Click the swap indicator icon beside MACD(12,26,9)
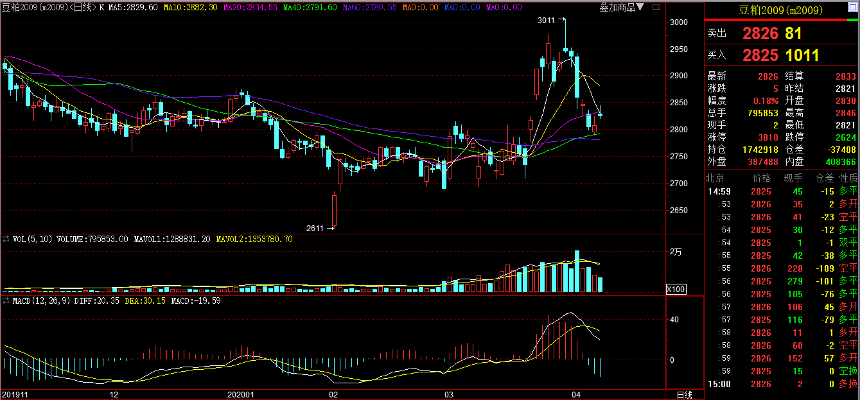 (x=6, y=300)
